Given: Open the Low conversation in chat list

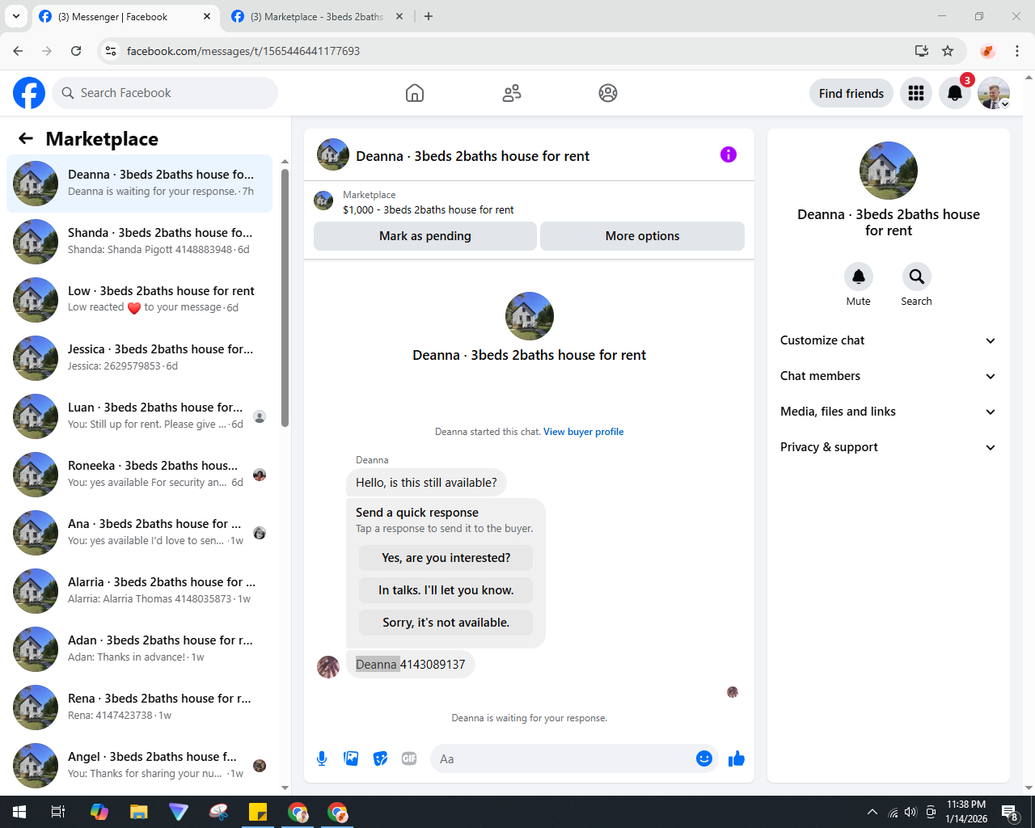Looking at the screenshot, I should [x=140, y=300].
